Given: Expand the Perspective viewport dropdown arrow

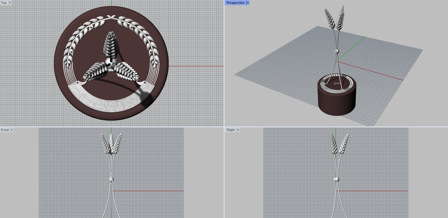Looking at the screenshot, I should (x=248, y=3).
